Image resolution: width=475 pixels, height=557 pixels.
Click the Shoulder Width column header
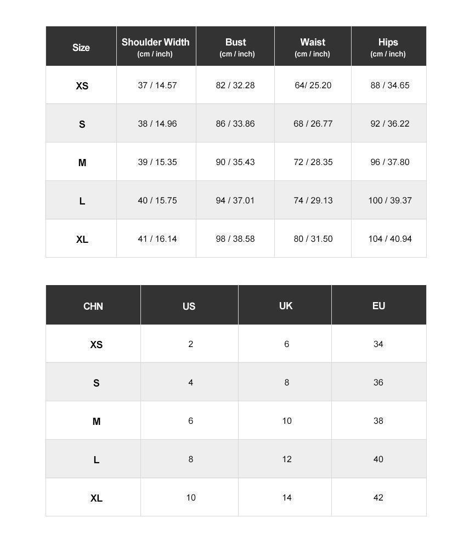coord(156,46)
